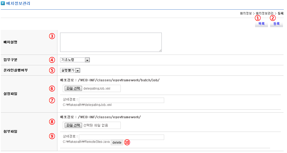Go to 배치정보 in the breadcrumb
The width and height of the screenshot is (287, 153).
(x=246, y=13)
